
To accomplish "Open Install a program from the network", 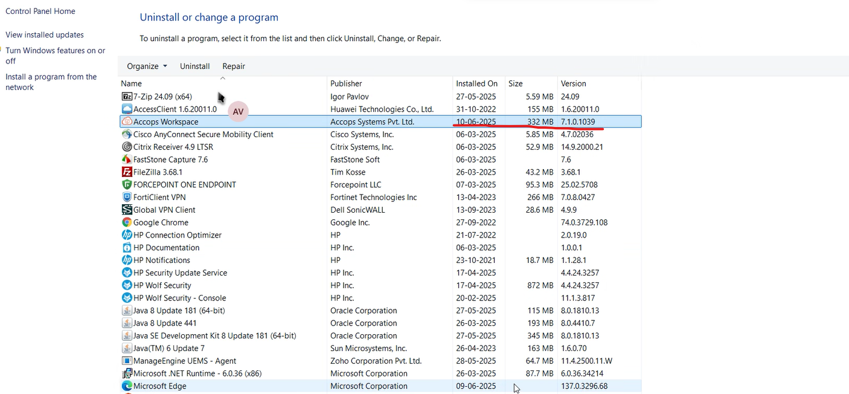I will tap(51, 82).
